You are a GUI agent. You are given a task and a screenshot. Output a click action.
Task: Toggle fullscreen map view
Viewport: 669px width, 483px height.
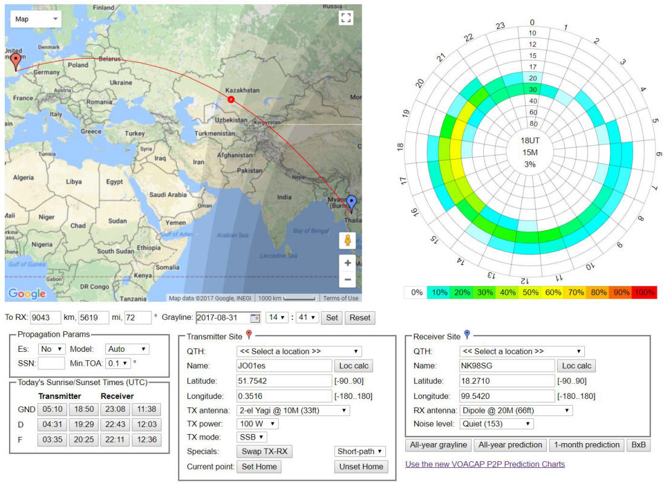point(345,18)
